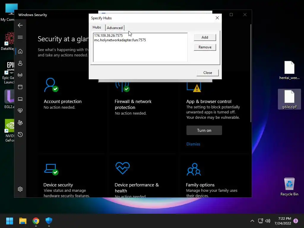Click Turn on for App & browser control

[x=204, y=130]
